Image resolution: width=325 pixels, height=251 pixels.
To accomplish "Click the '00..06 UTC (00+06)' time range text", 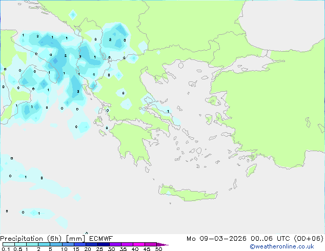I will [x=287, y=239].
